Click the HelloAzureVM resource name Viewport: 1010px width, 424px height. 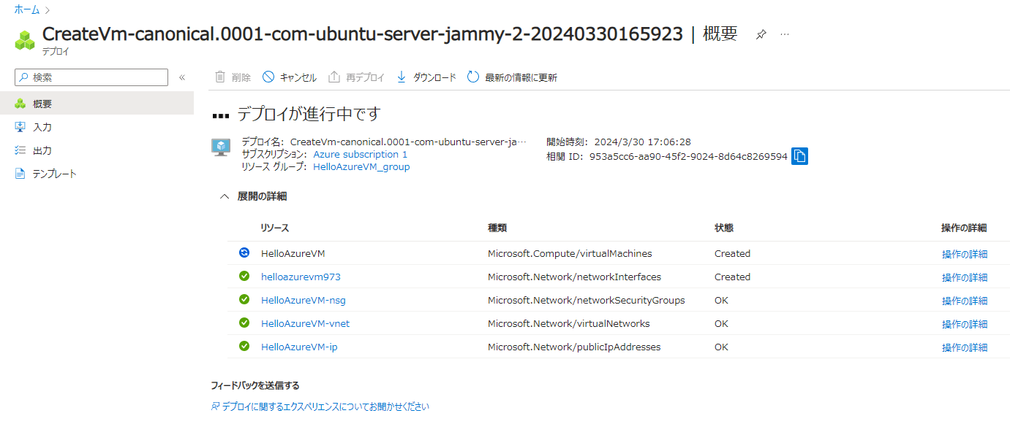[293, 254]
